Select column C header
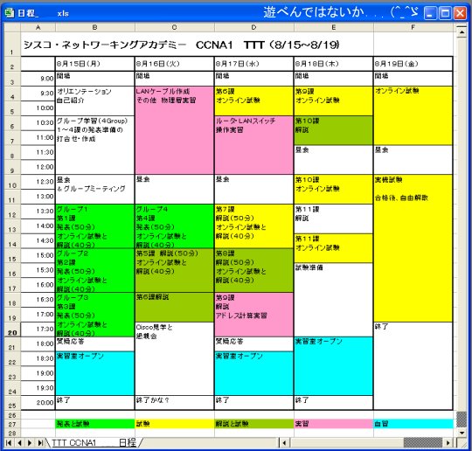Screen dimensions: 472x451 [174, 27]
